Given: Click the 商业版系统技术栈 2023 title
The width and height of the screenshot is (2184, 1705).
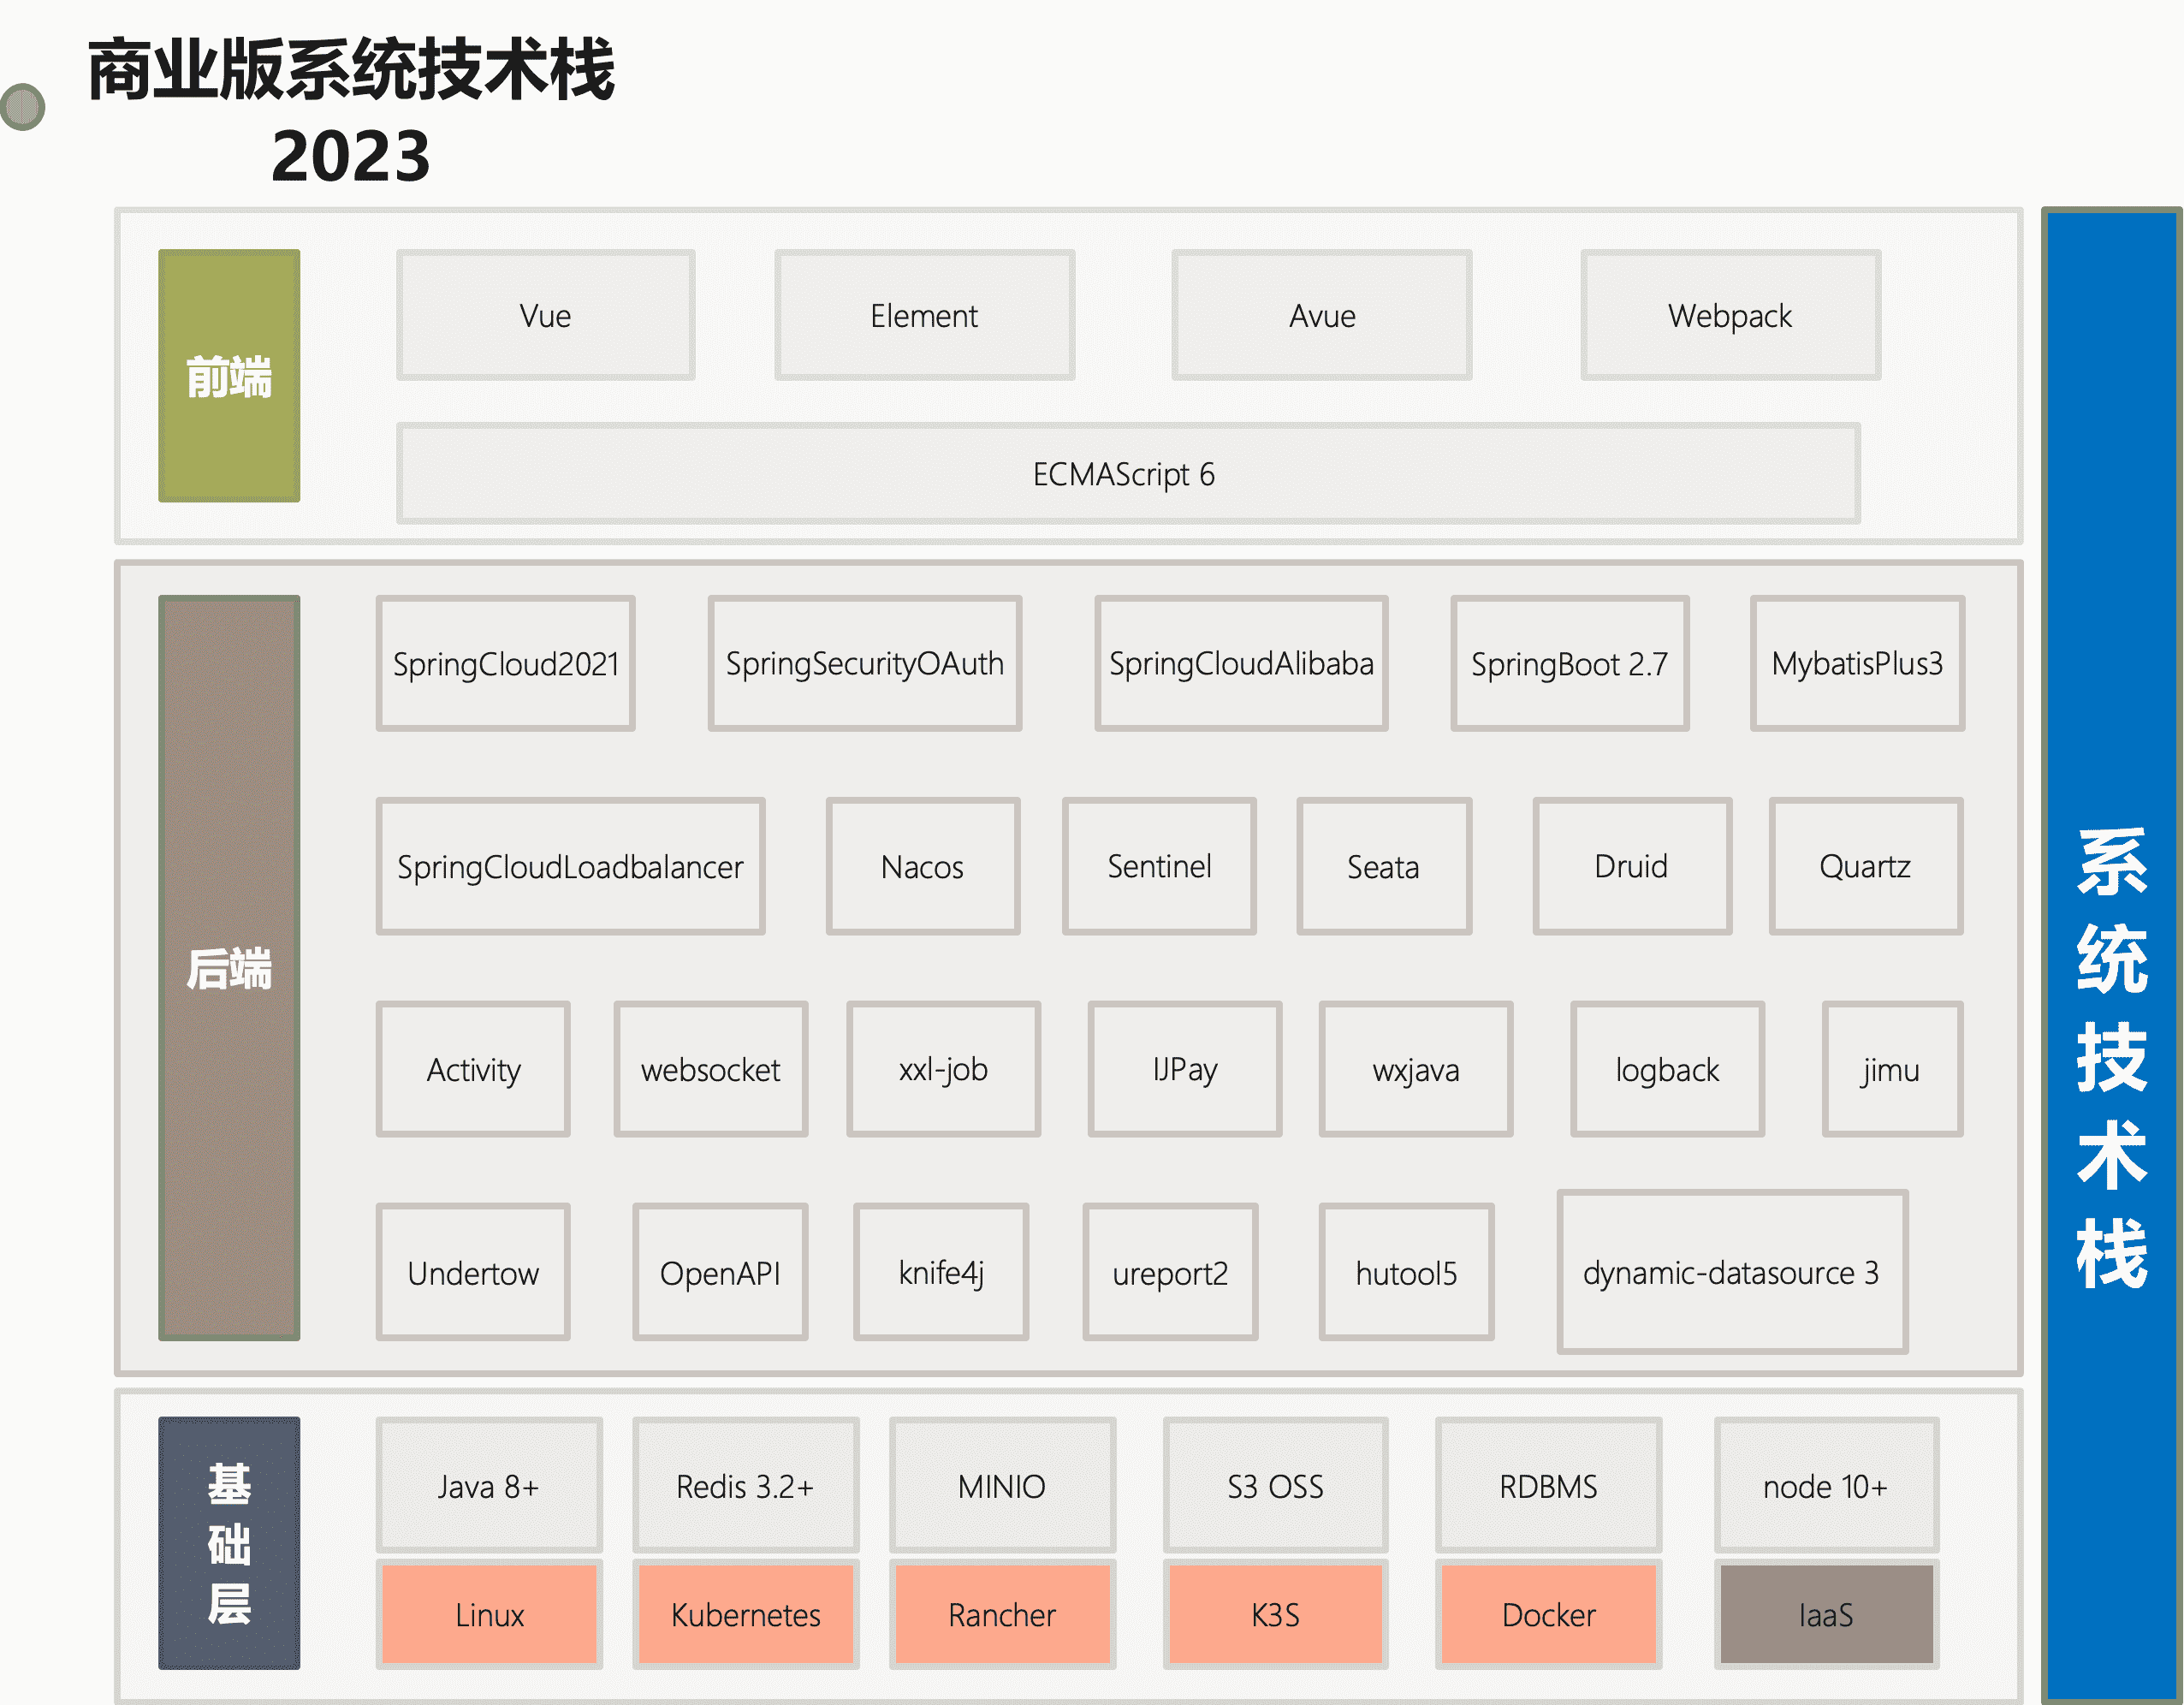Looking at the screenshot, I should click(351, 112).
